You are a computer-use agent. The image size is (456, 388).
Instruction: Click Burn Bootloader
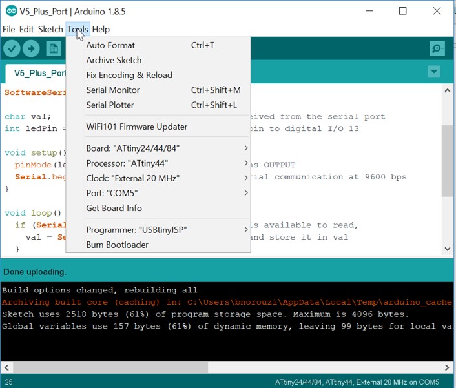click(x=158, y=245)
